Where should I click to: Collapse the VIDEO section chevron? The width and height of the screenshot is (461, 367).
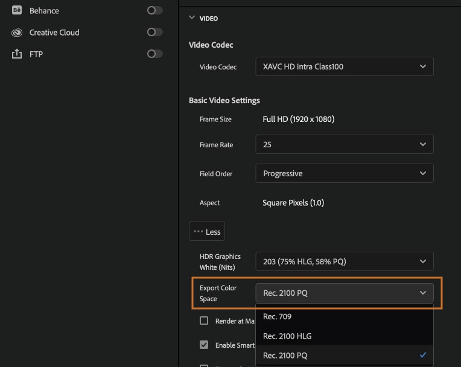pos(192,18)
